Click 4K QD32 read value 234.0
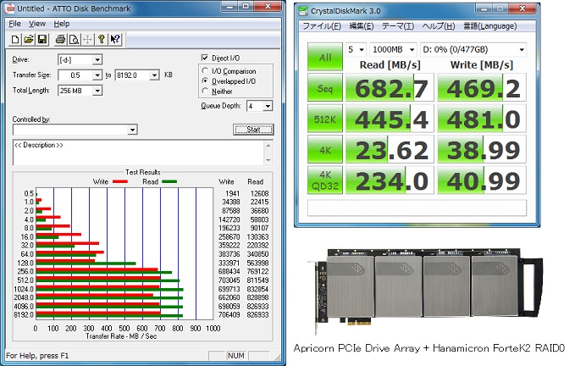Viewport: 575px width, 366px height. click(390, 180)
